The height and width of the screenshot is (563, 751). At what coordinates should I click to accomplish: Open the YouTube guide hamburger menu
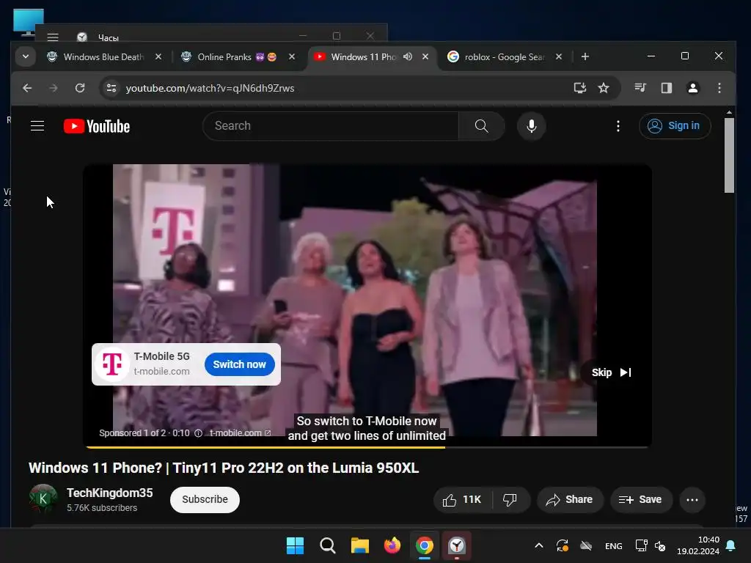37,126
